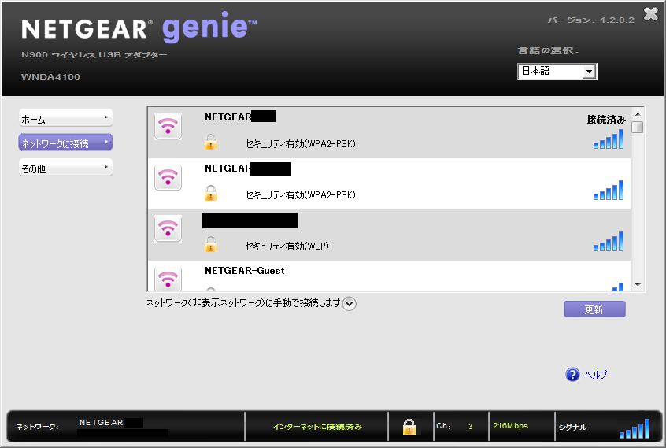Viewport: 666px width, 448px height.
Task: Click the network list scroll up arrow
Action: click(x=638, y=113)
